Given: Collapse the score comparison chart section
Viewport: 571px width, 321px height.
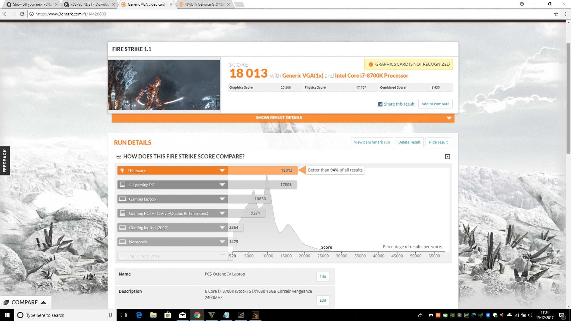Looking at the screenshot, I should pyautogui.click(x=447, y=156).
